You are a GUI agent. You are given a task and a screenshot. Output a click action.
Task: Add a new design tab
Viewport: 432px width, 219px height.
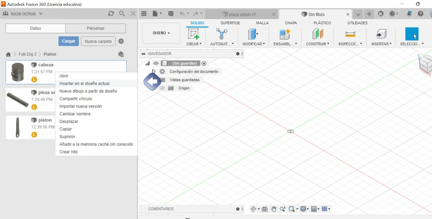click(369, 14)
